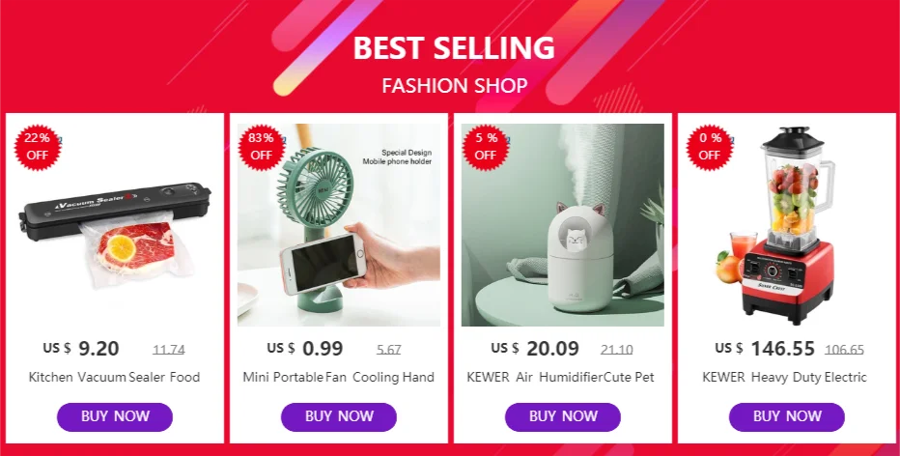Screen dimensions: 900x456
Task: Open the mini portable fan product image
Action: tap(339, 225)
